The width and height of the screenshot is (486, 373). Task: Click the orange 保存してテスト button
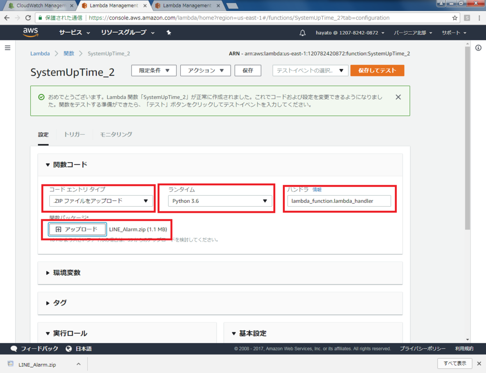[377, 71]
